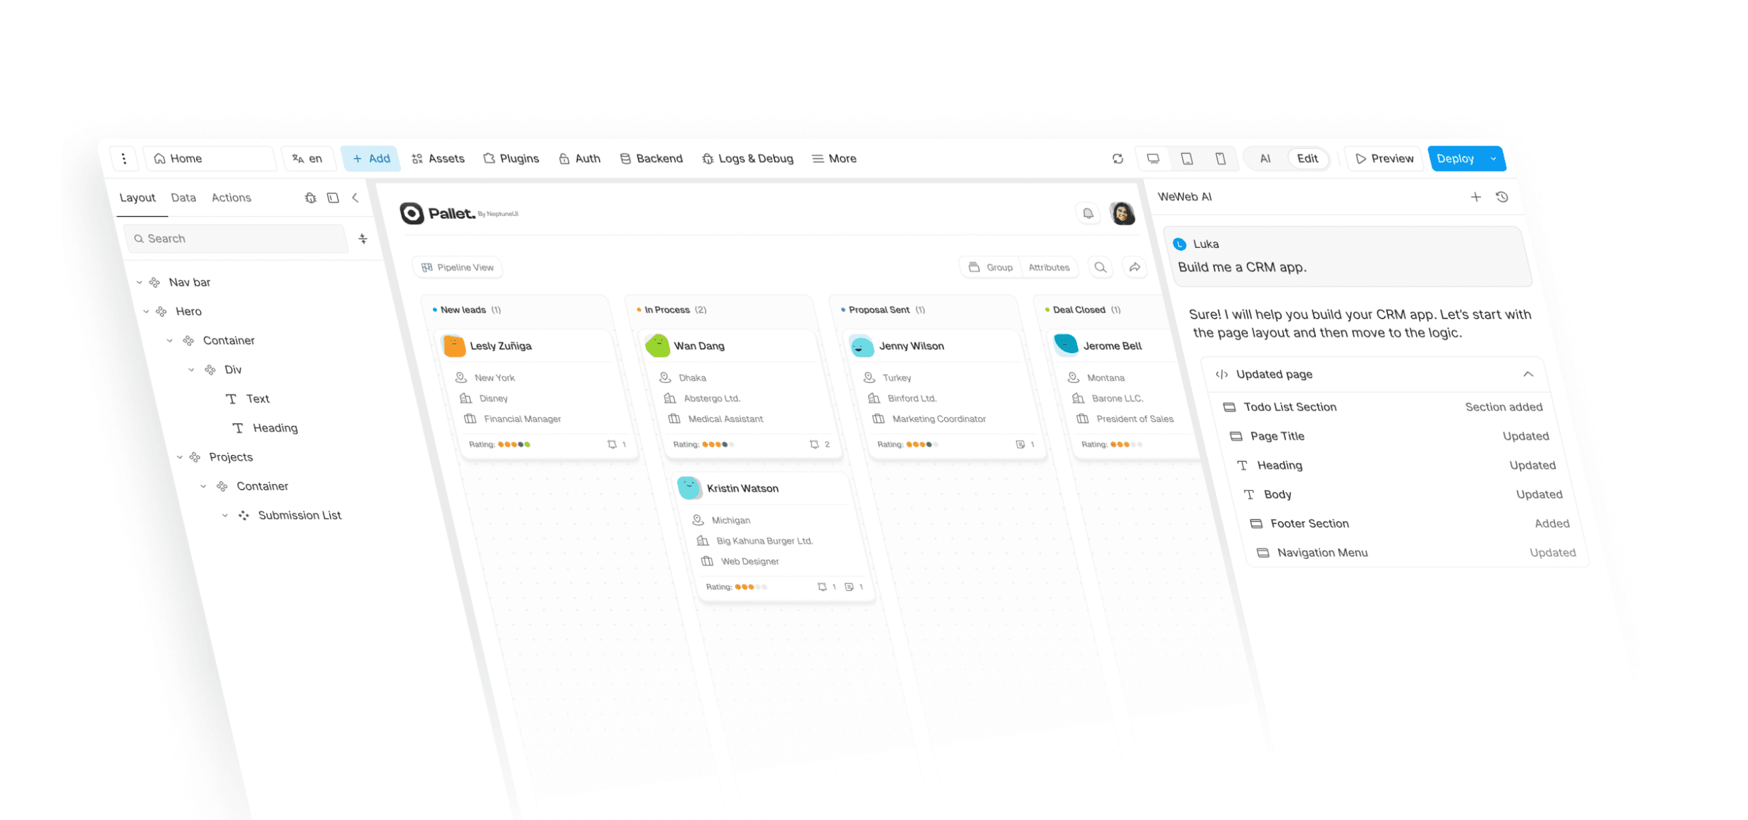Screen dimensions: 1748x820
Task: Switch to tablet viewport preview
Action: tap(1187, 158)
